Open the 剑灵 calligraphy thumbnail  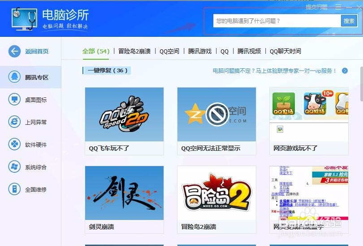pos(124,193)
